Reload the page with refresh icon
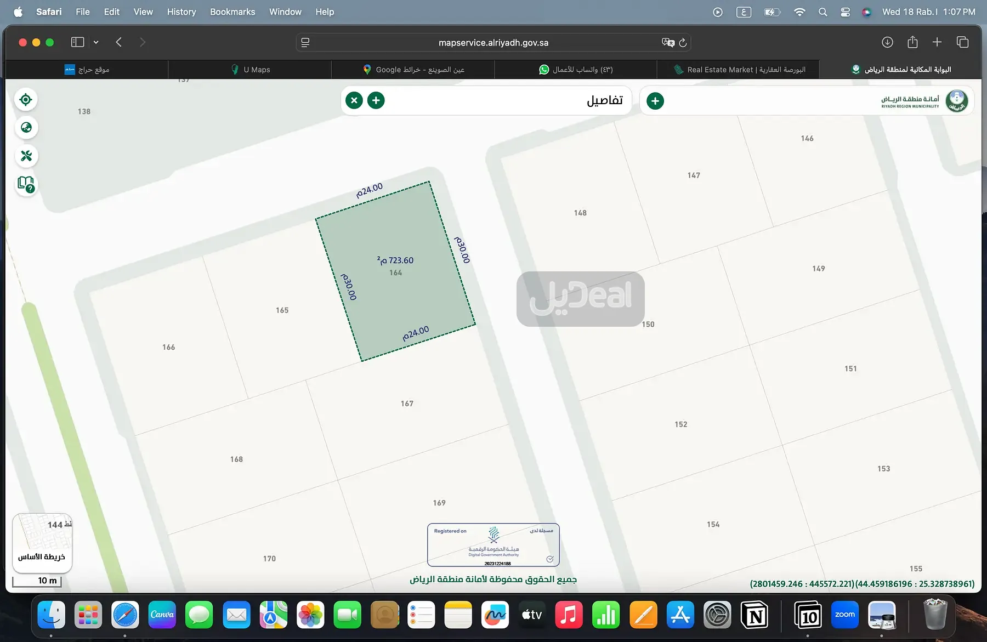987x642 pixels. point(683,43)
